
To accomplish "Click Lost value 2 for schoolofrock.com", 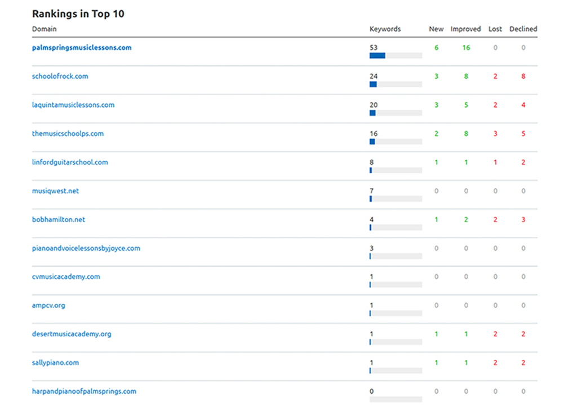I will [495, 76].
